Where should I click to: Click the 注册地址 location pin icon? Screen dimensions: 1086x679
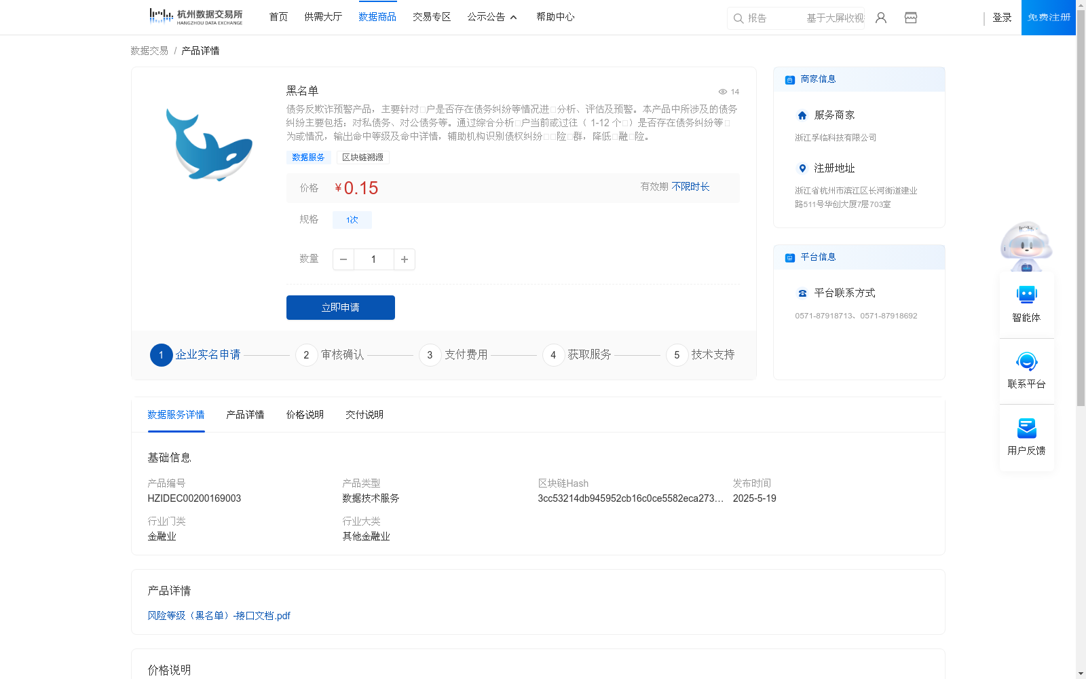pos(802,168)
